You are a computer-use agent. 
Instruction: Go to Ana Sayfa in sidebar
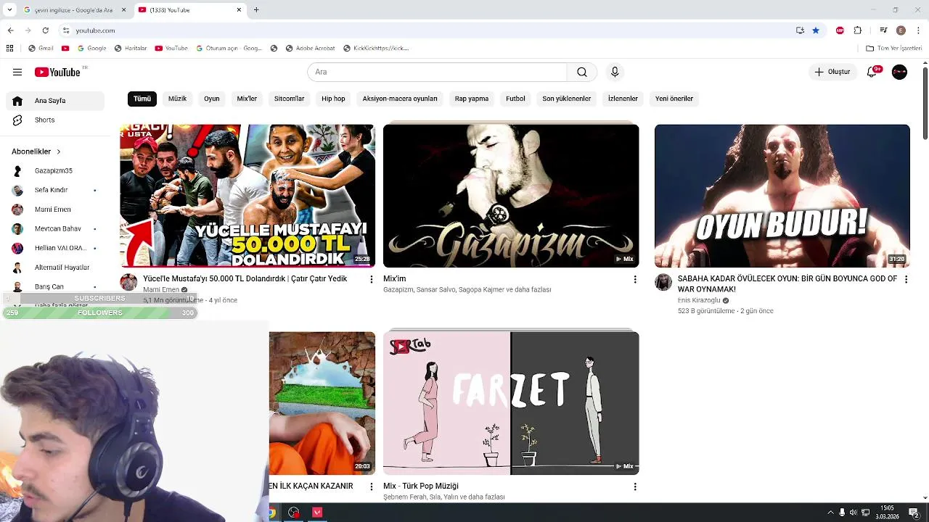[x=55, y=101]
